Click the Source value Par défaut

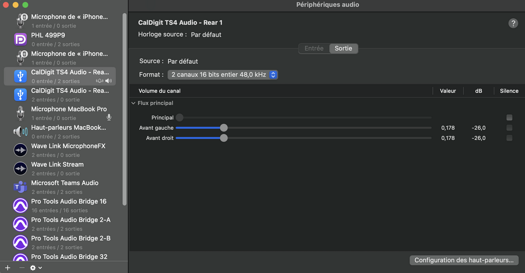point(183,62)
